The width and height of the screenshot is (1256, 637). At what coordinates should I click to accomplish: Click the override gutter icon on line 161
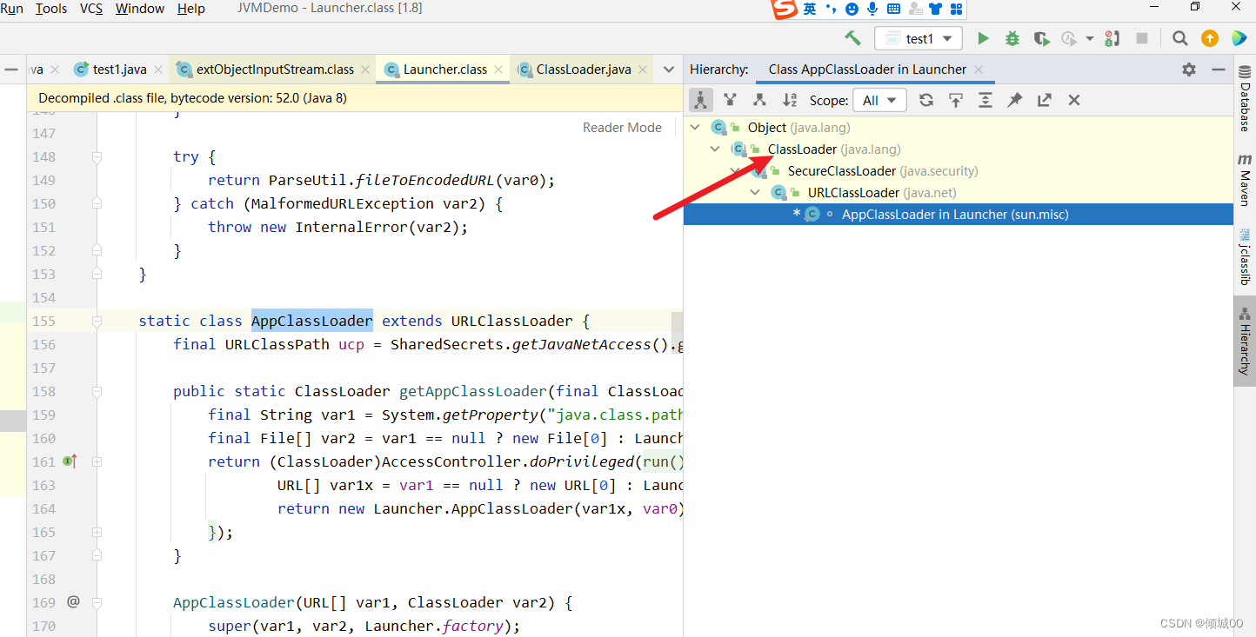point(70,461)
